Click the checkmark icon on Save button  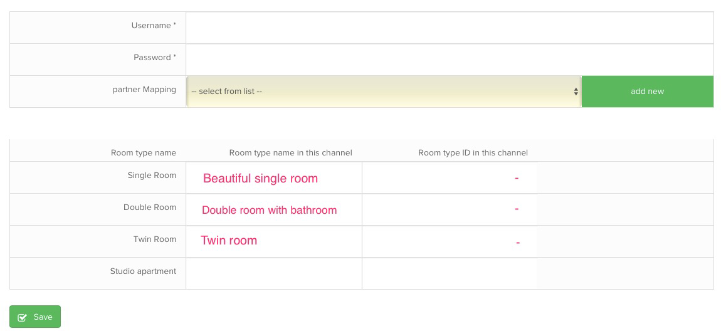(x=22, y=317)
